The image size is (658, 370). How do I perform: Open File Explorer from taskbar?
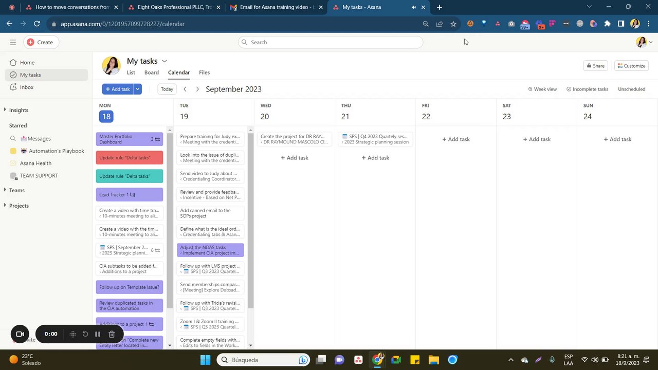pos(433,360)
